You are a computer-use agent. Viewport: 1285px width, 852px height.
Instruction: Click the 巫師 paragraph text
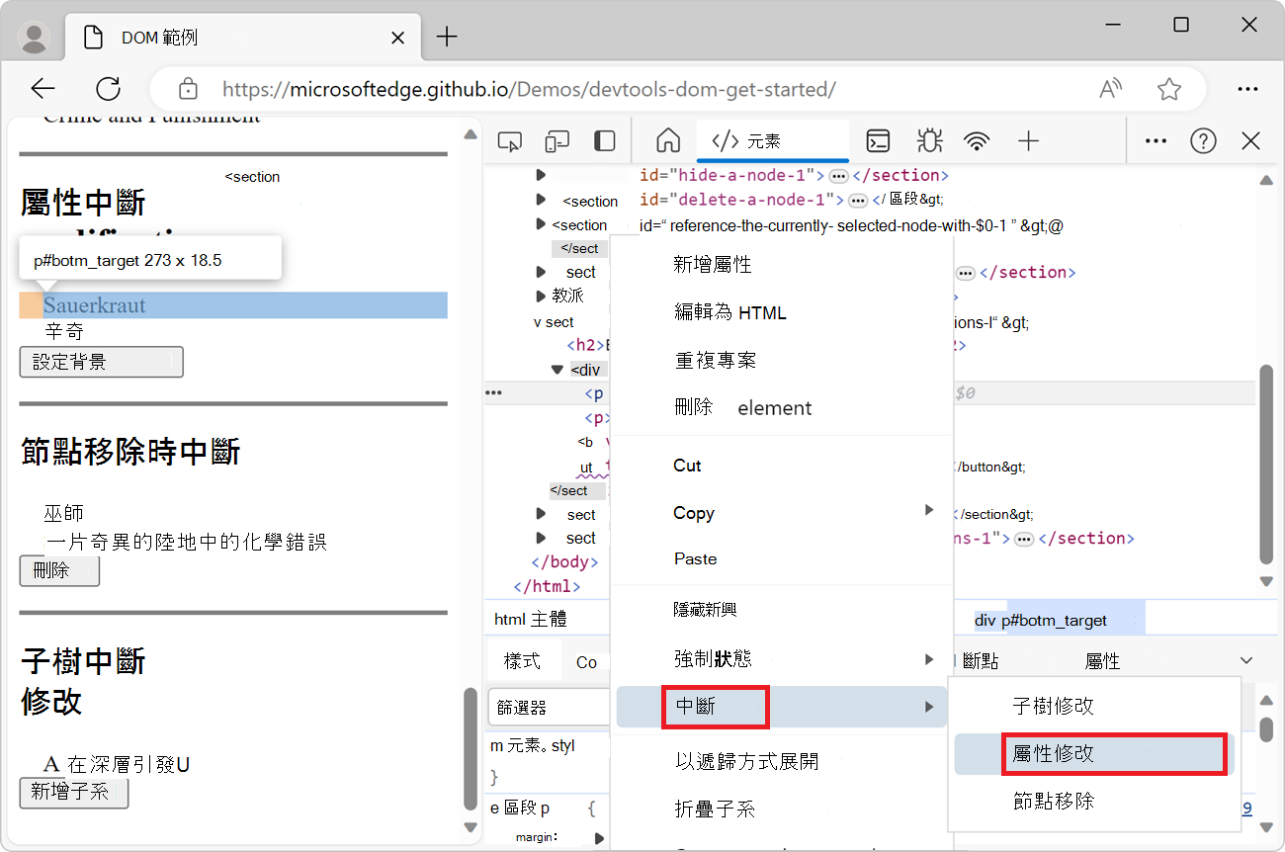pyautogui.click(x=64, y=513)
